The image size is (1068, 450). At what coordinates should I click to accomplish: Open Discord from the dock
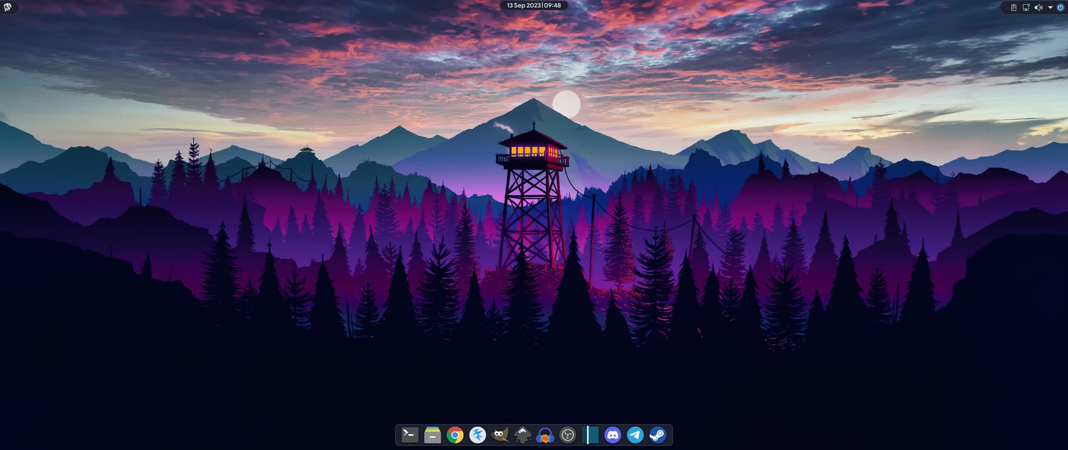pyautogui.click(x=612, y=435)
